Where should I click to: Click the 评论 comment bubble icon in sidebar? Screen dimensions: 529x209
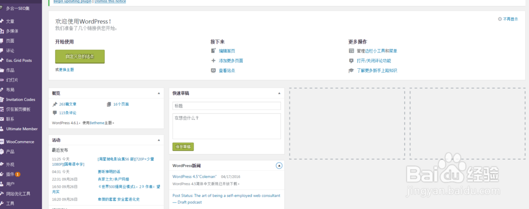2,51
